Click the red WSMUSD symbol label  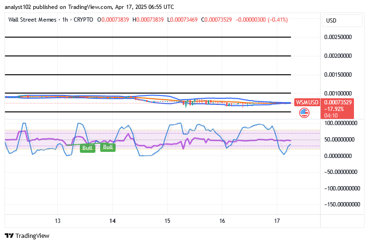pyautogui.click(x=307, y=102)
